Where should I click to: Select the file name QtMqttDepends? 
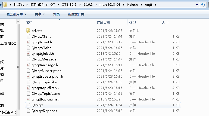pos(44,111)
